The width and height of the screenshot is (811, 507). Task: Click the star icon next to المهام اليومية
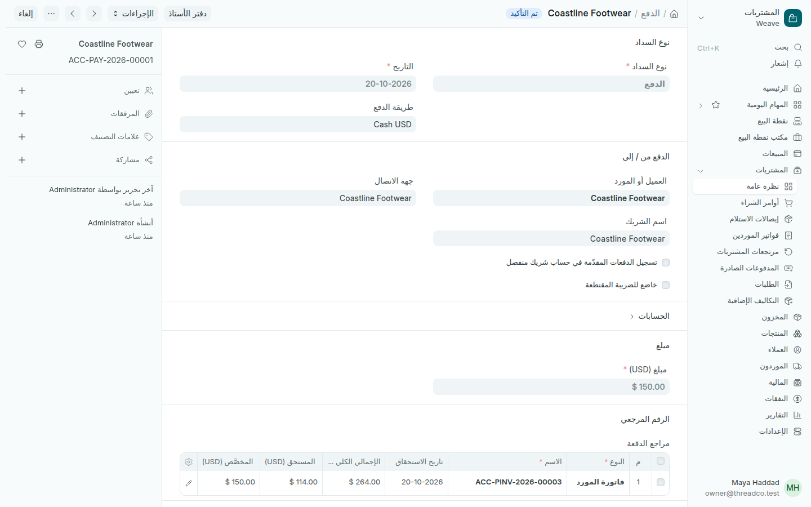pyautogui.click(x=716, y=105)
